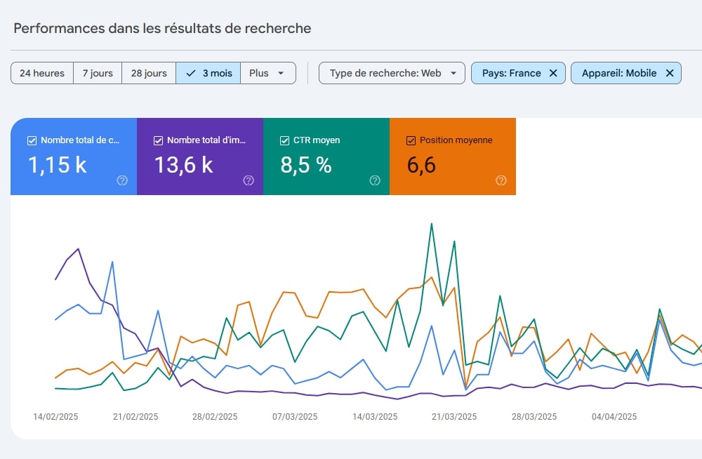The width and height of the screenshot is (702, 459).
Task: Edit the Pays: France filter chip
Action: coord(511,73)
